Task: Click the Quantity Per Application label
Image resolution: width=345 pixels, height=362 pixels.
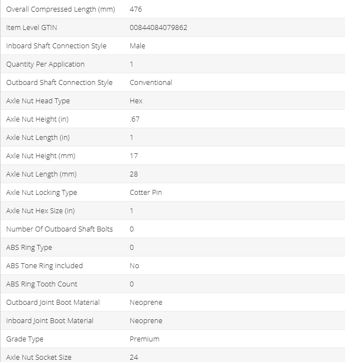Action: click(x=45, y=64)
